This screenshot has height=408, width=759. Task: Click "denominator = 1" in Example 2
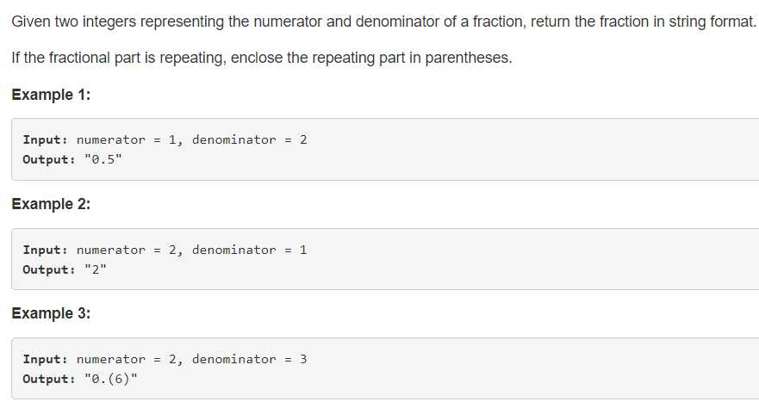point(249,250)
